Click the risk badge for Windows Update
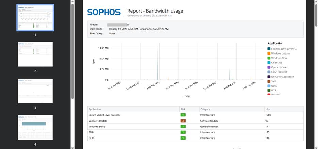 click(183, 121)
